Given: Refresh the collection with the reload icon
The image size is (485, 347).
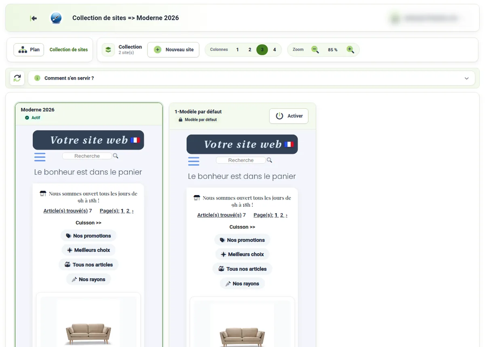Looking at the screenshot, I should [17, 78].
